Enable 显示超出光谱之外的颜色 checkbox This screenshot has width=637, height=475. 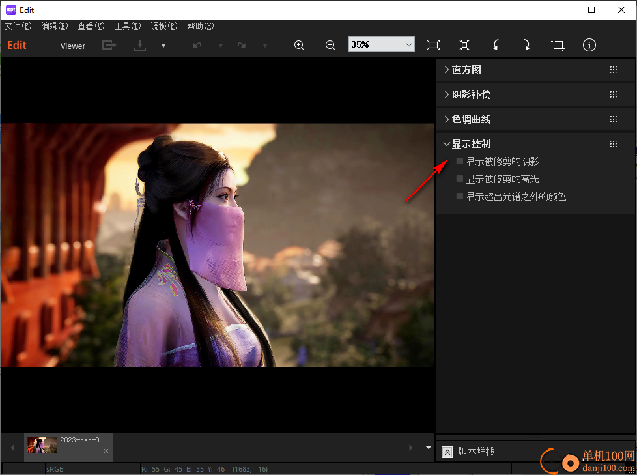[x=460, y=197]
